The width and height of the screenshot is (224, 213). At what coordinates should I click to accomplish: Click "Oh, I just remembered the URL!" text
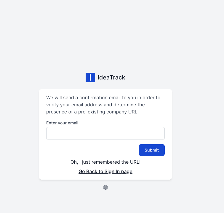click(105, 162)
